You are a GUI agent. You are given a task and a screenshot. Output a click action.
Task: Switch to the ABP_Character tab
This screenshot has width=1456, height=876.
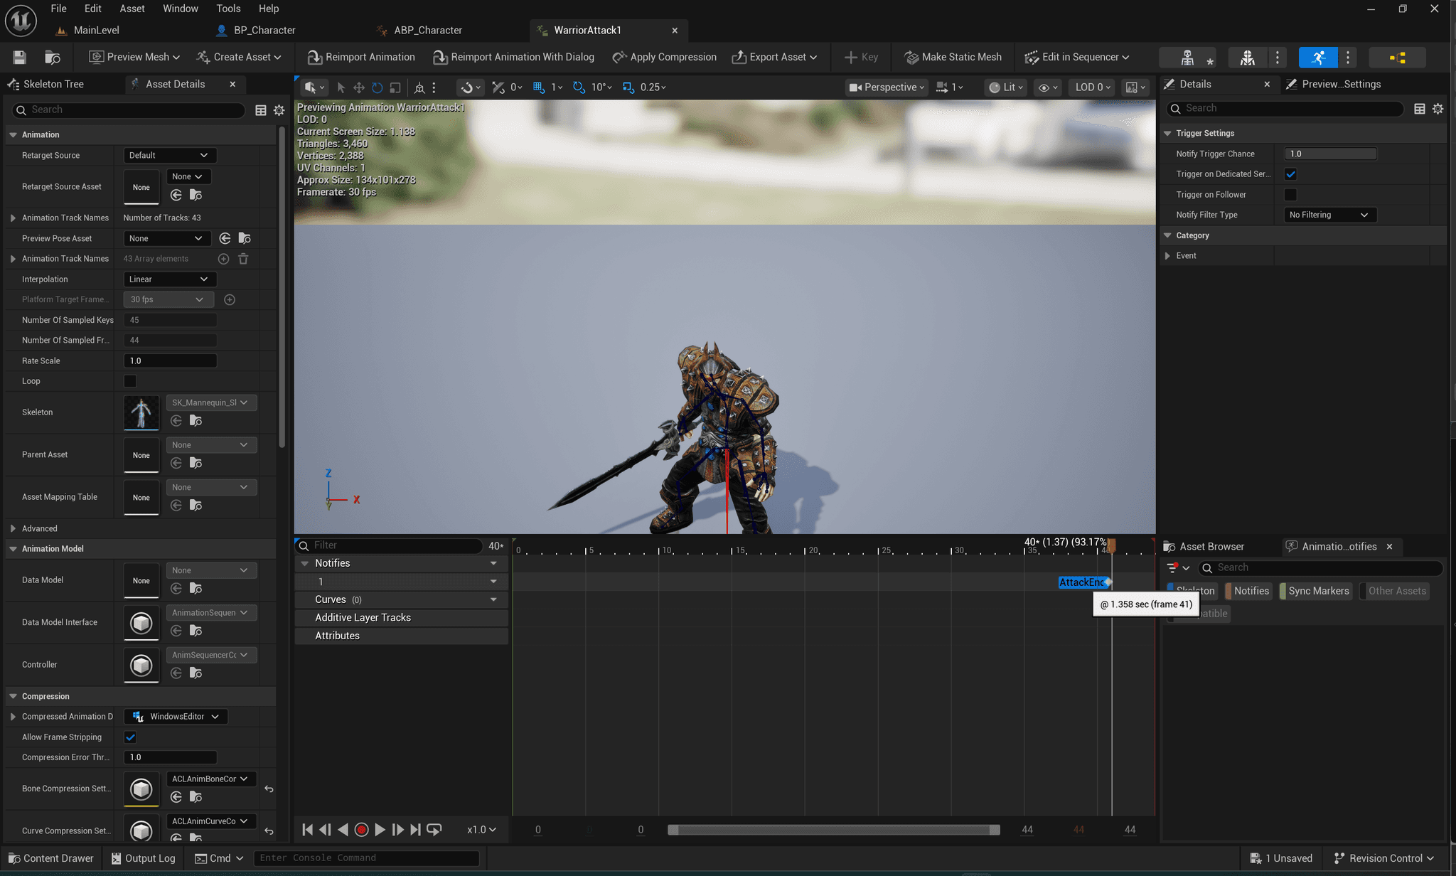tap(427, 31)
